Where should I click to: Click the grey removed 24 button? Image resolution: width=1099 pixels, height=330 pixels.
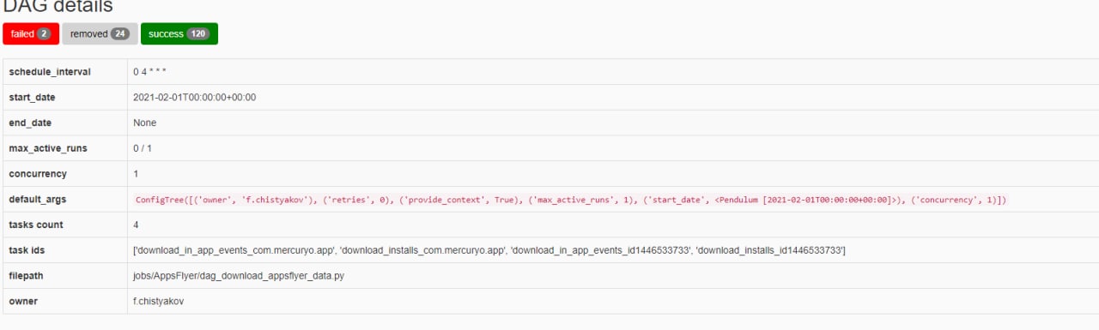100,34
